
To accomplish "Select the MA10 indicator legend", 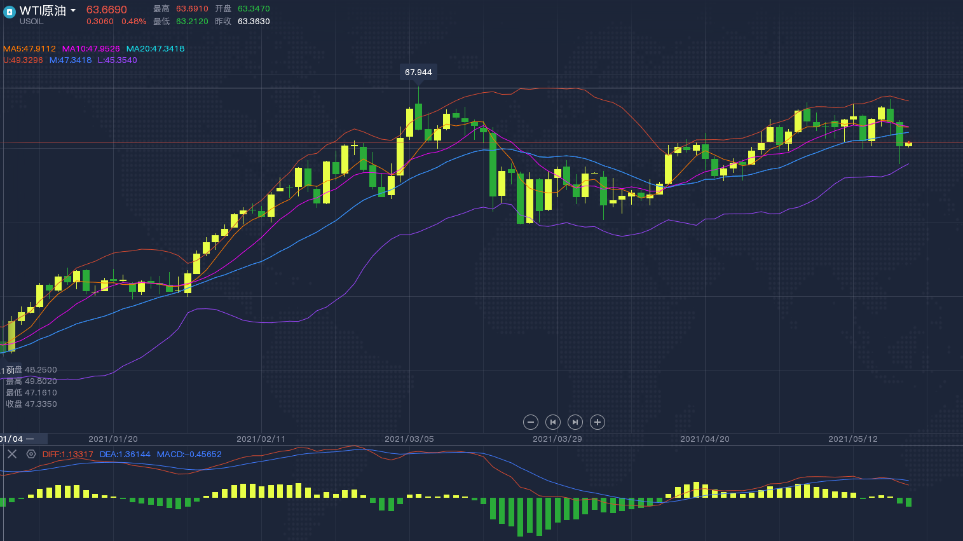I will coord(91,49).
